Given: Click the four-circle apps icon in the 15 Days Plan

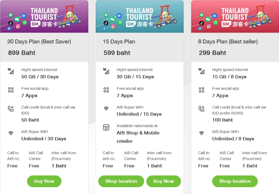Looking at the screenshot, I should coord(106,90).
